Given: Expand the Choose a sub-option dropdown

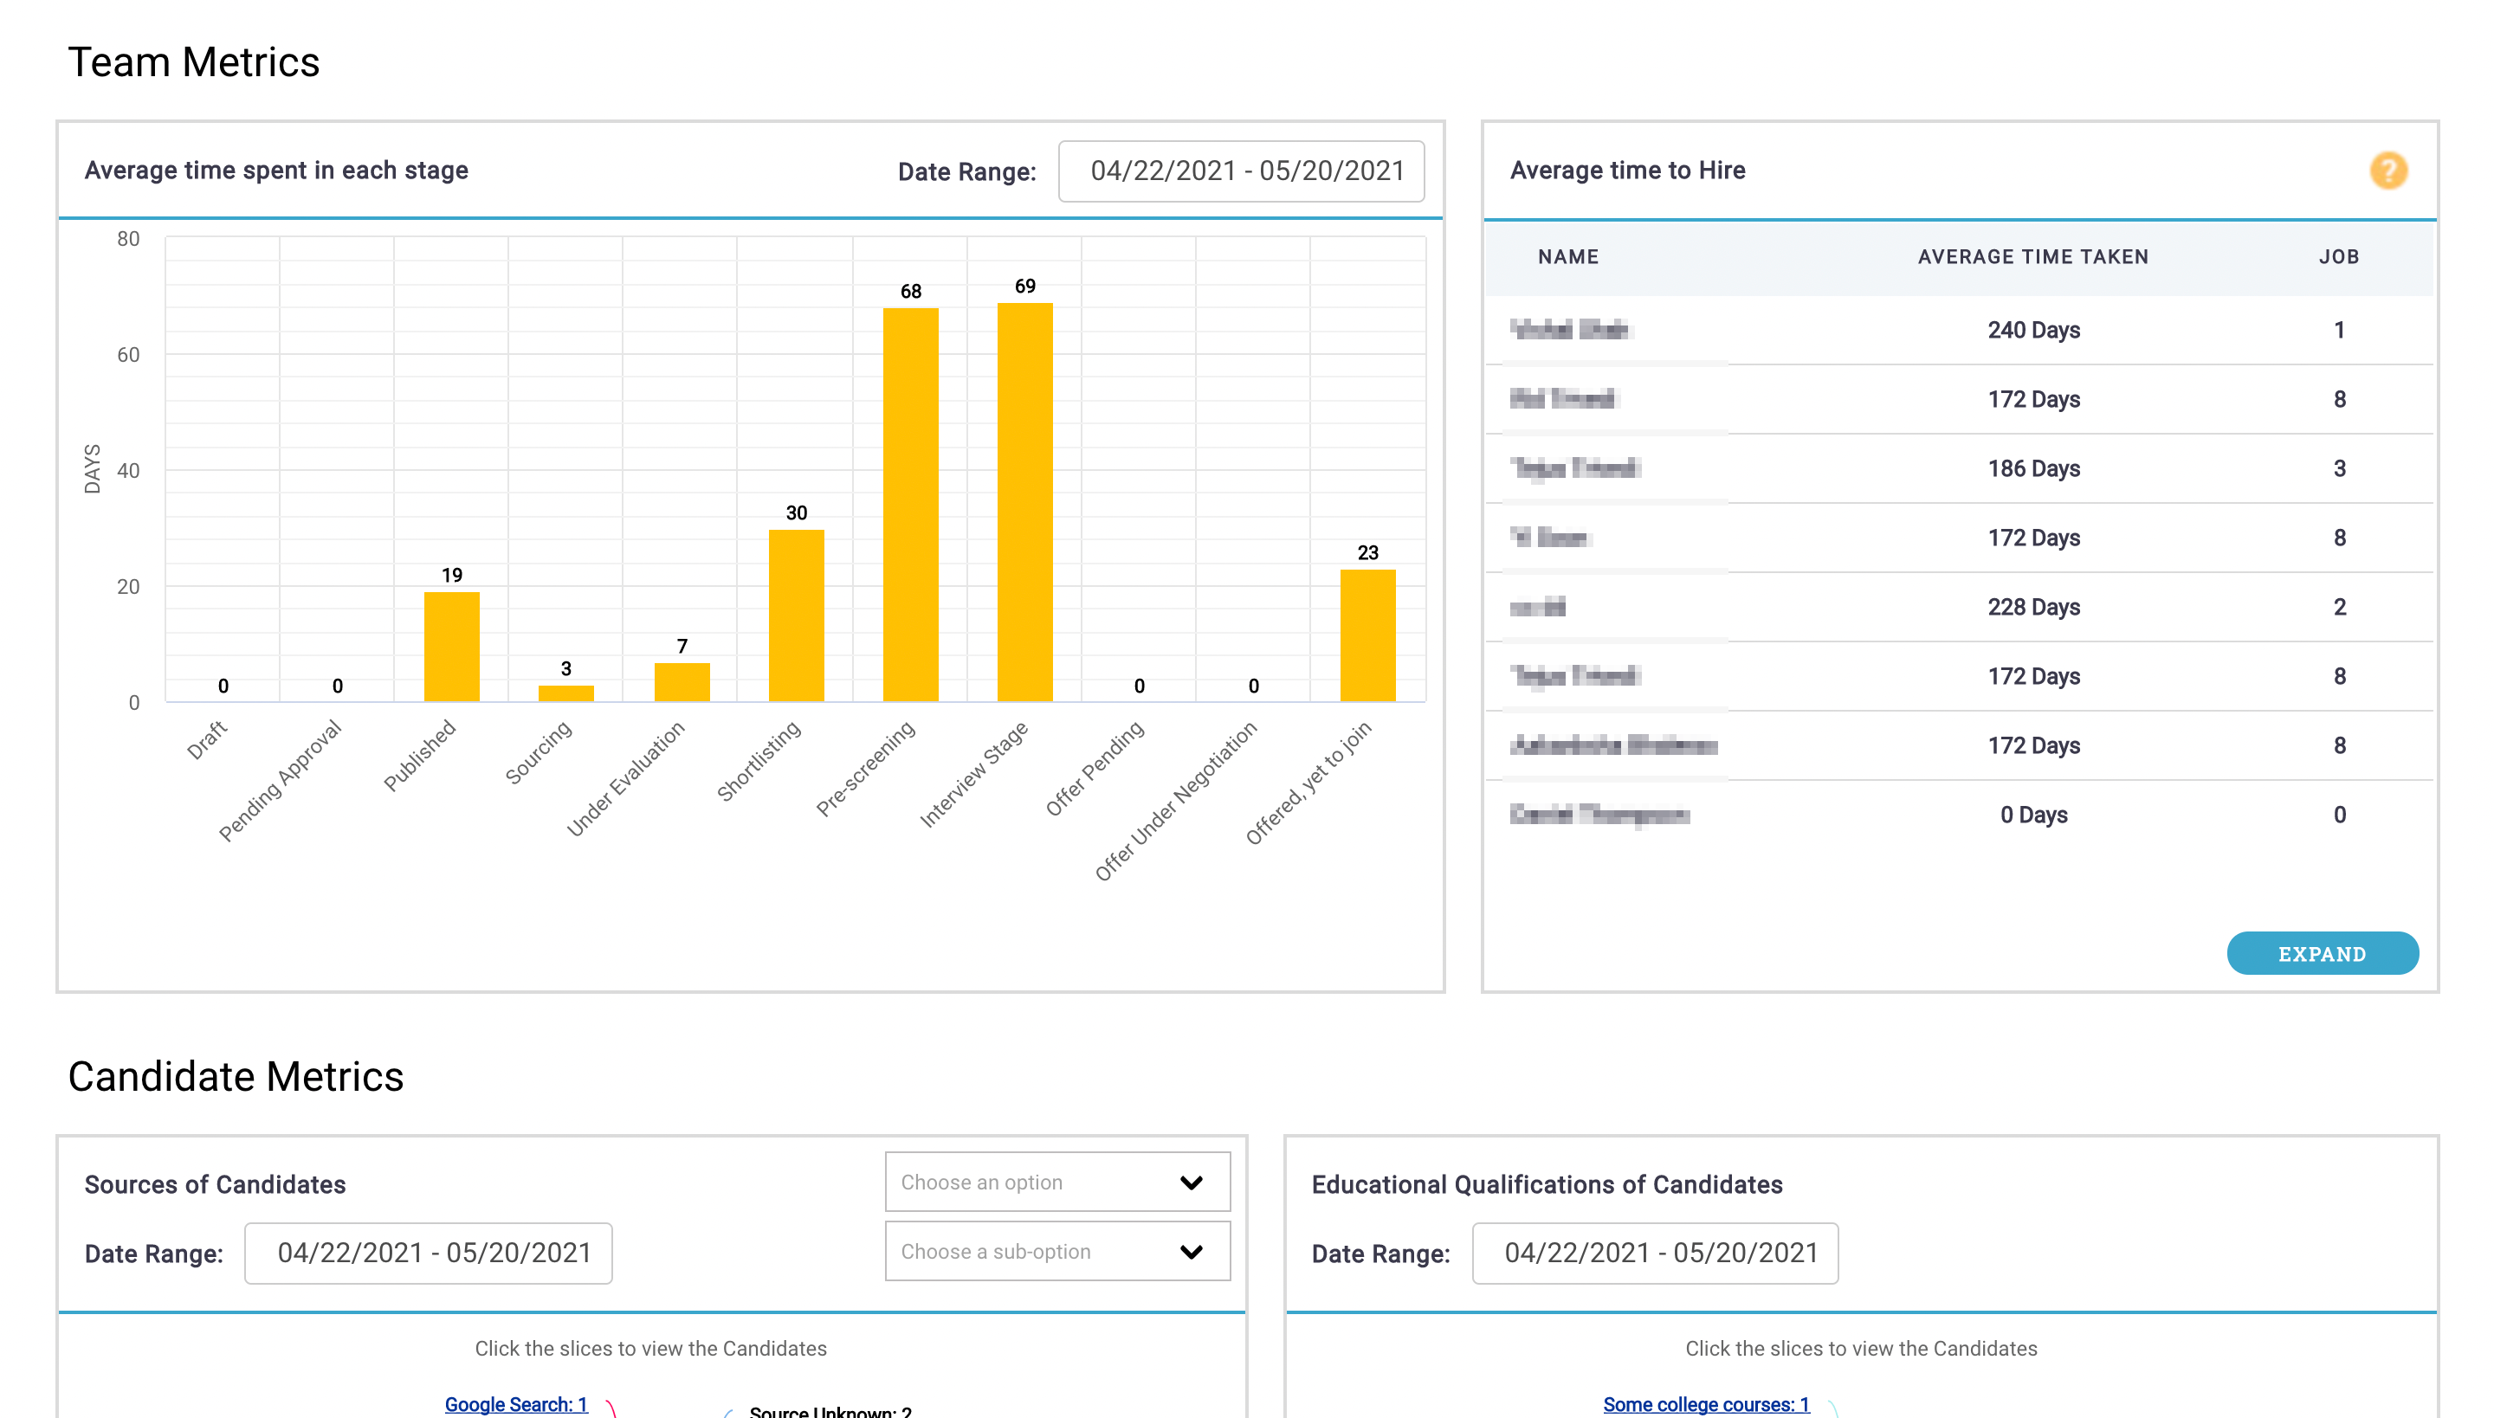Looking at the screenshot, I should (1056, 1252).
